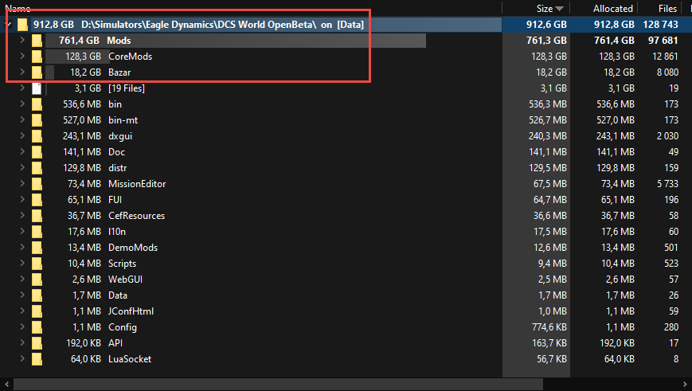Click the folder icon beside Data
This screenshot has width=692, height=391.
pyautogui.click(x=37, y=295)
